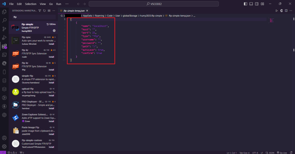Clear extensions search results icon
Viewport: 295px width, 154px height.
(x=49, y=11)
